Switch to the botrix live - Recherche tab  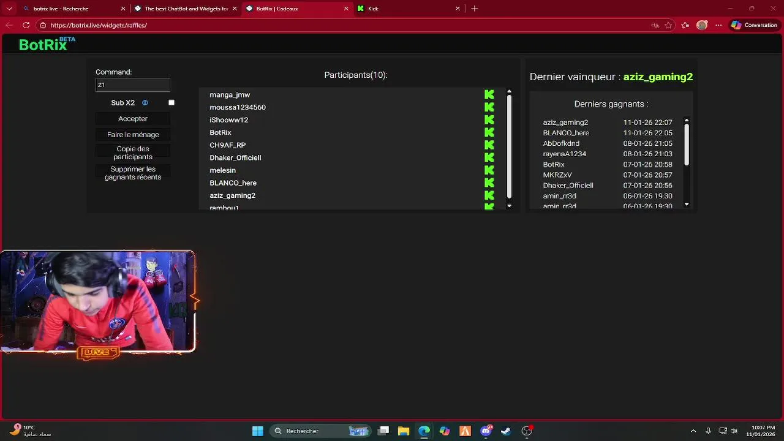73,9
